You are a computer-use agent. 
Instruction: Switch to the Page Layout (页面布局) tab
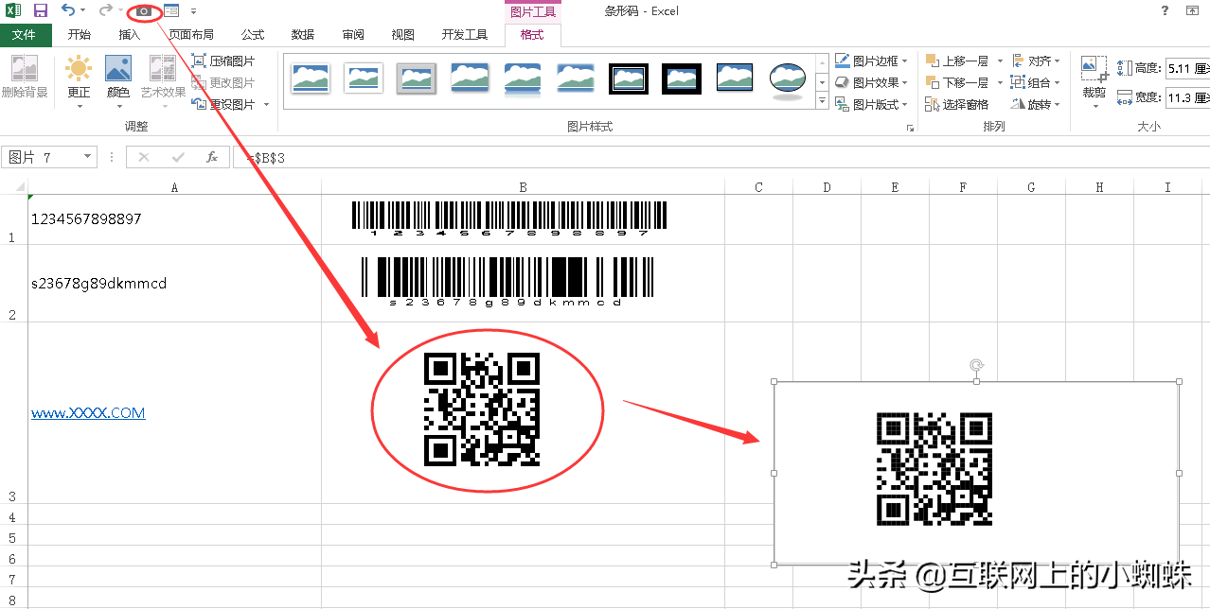[192, 35]
